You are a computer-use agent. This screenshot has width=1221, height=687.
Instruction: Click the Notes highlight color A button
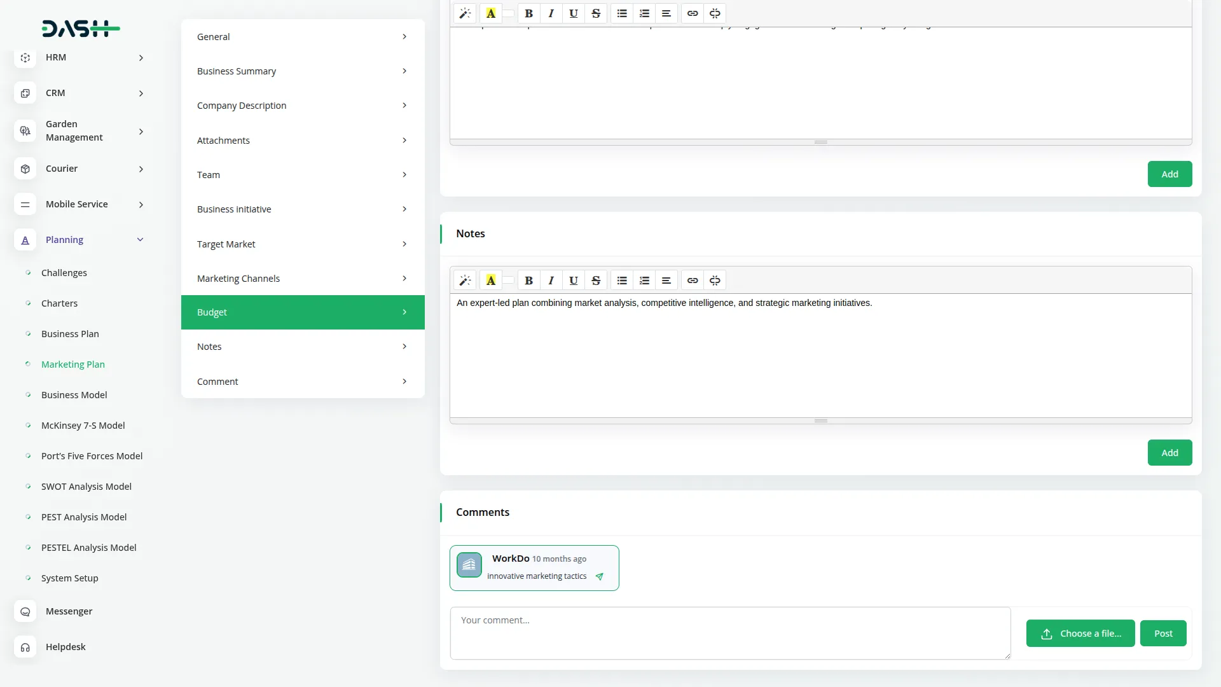[x=490, y=281]
